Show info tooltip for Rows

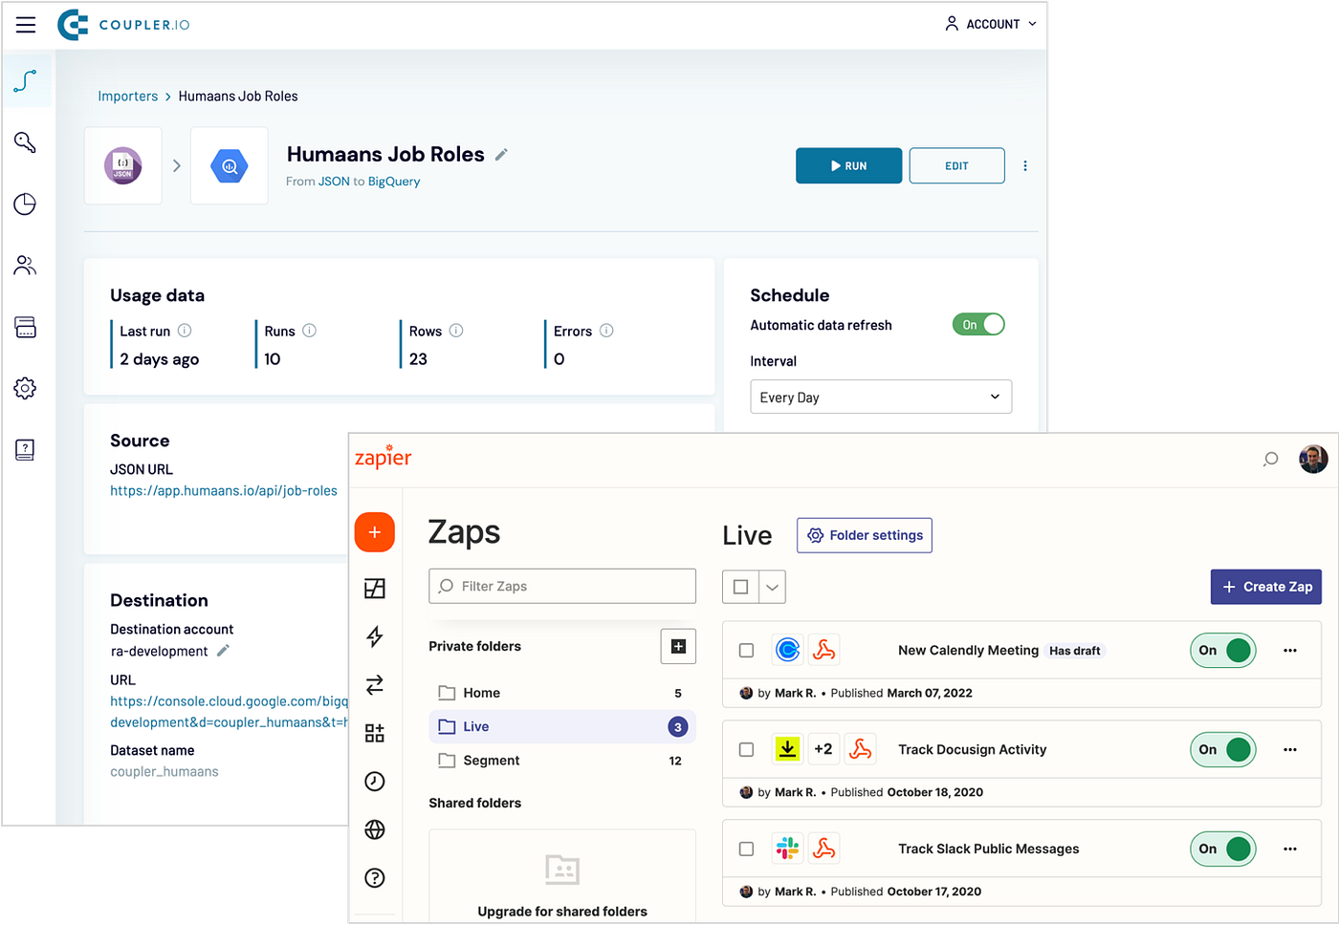pos(456,331)
